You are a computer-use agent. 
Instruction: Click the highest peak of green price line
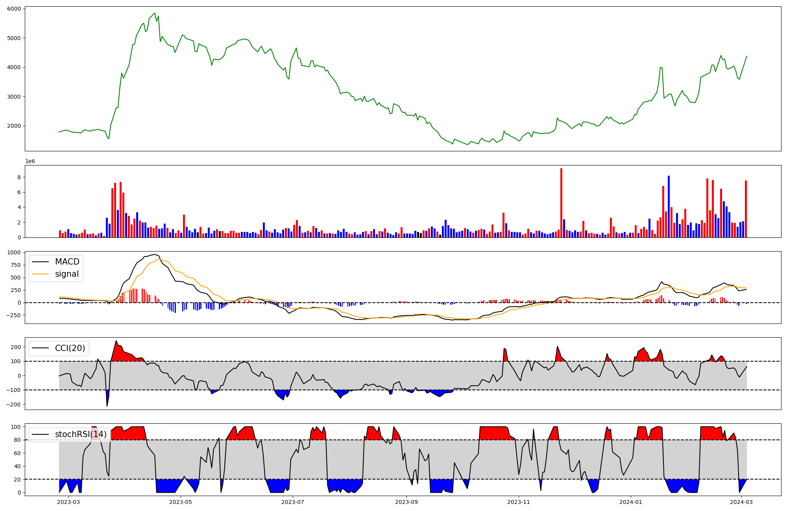(x=155, y=13)
